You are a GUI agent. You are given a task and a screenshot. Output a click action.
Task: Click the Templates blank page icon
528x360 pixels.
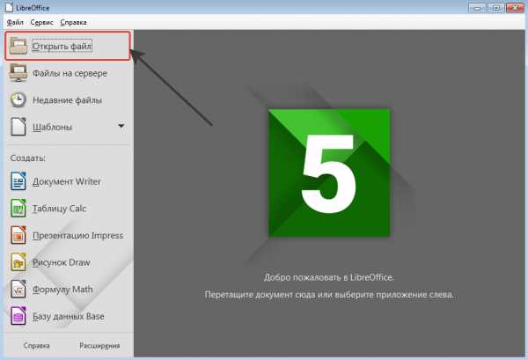[18, 127]
